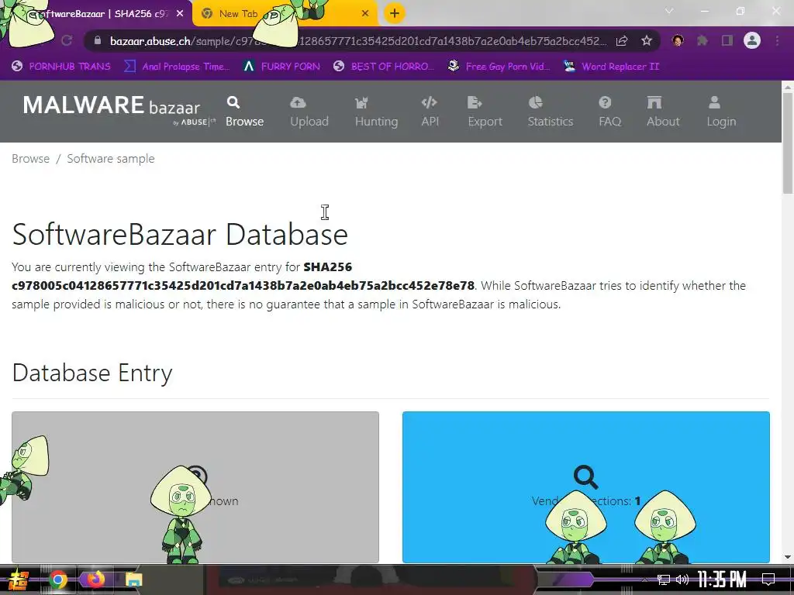Share this page via address bar icon
The height and width of the screenshot is (595, 794).
[622, 41]
